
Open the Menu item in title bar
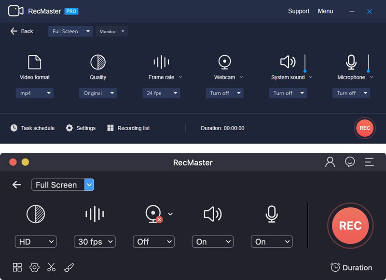tap(325, 11)
